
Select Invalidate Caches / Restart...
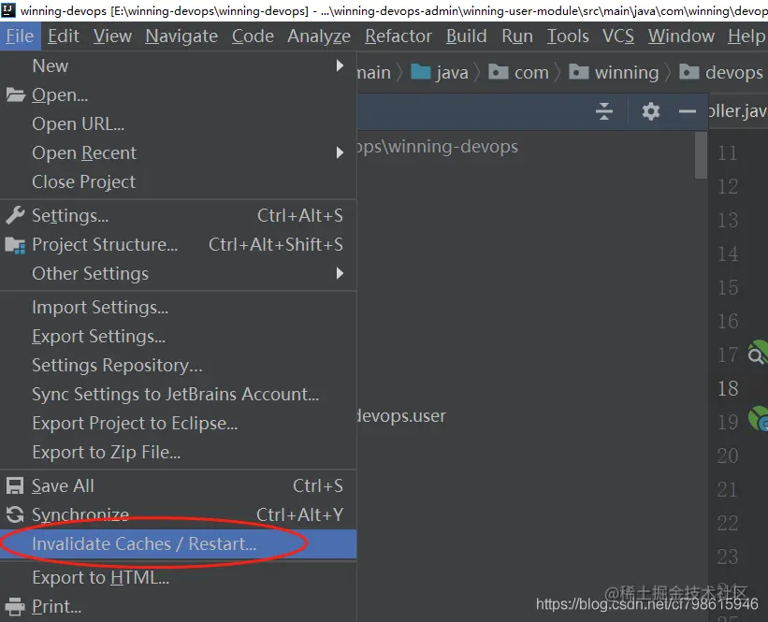[179, 543]
